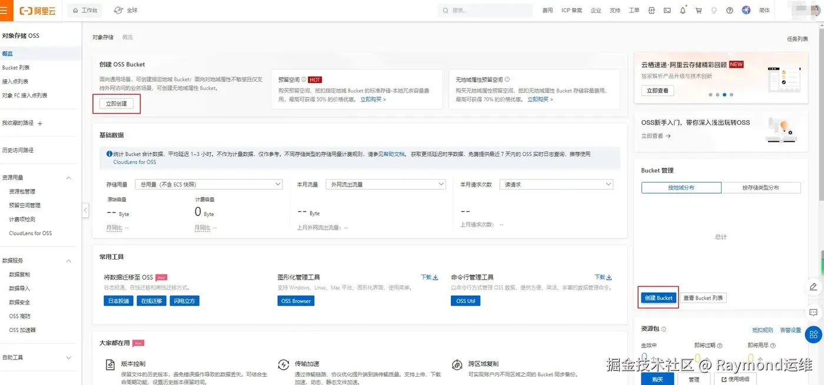Click help icon beside 即将过期
The image size is (824, 385).
[x=719, y=346]
